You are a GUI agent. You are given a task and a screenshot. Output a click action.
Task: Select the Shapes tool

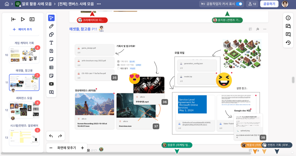[x=51, y=35]
